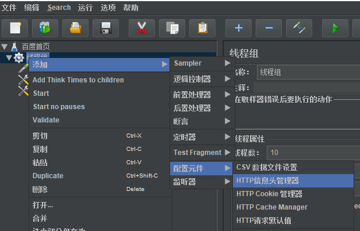Screen dimensions: 360x231
Task: Collapse the 百度首页 tree node
Action: (4, 46)
